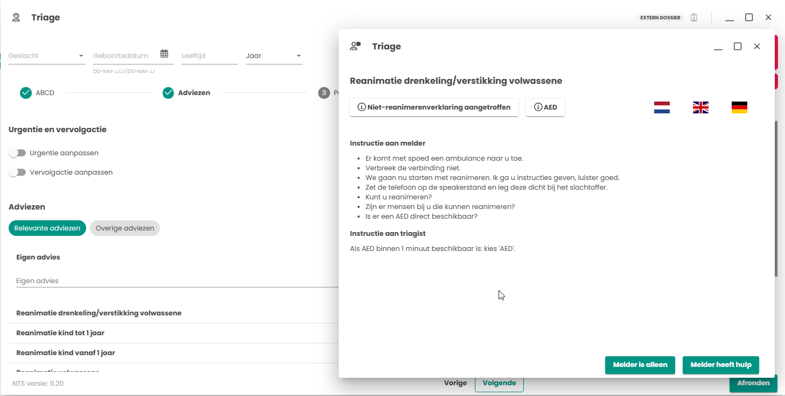Click text 'Is er een AED direct beschikbaar?'
The width and height of the screenshot is (785, 396).
422,217
